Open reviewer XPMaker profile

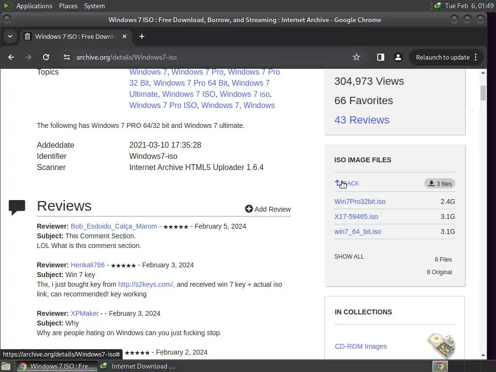pyautogui.click(x=84, y=313)
